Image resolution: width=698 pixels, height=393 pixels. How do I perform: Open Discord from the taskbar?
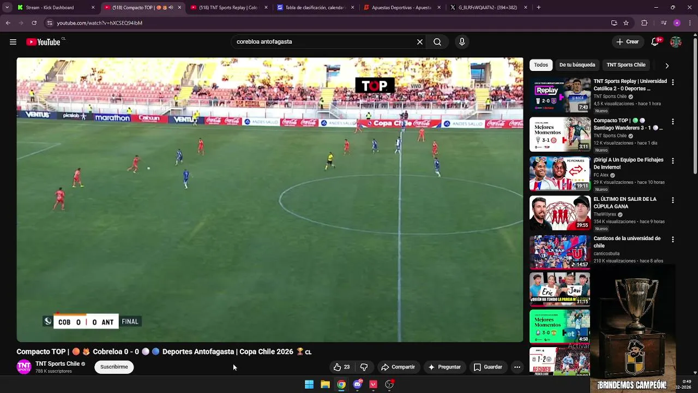[x=357, y=384]
